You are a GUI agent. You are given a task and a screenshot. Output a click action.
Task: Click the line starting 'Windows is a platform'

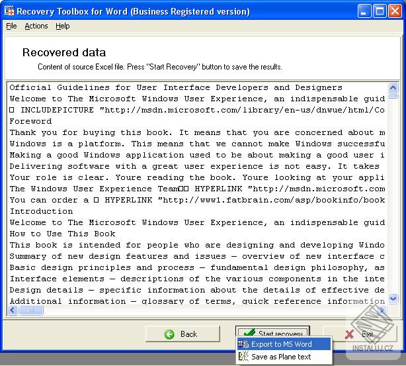197,144
